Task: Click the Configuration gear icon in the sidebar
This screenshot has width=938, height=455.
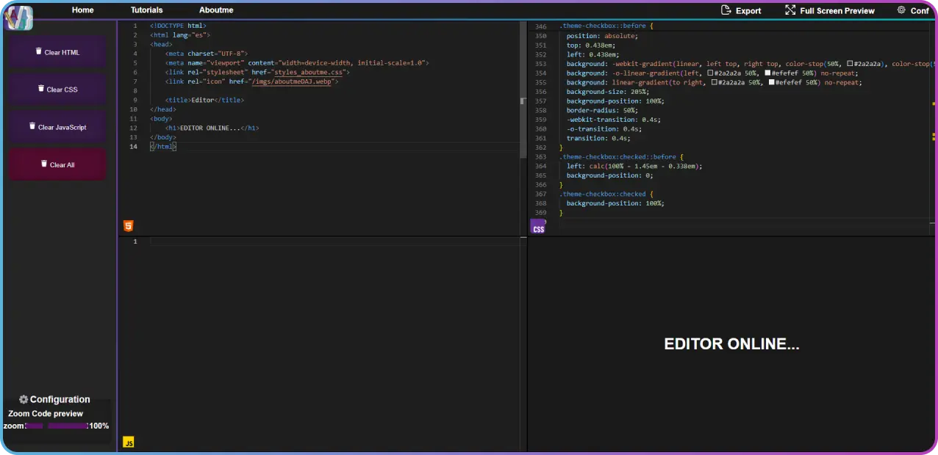Action: (24, 399)
